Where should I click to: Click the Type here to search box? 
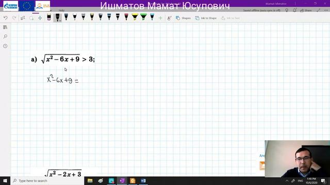coord(47,180)
